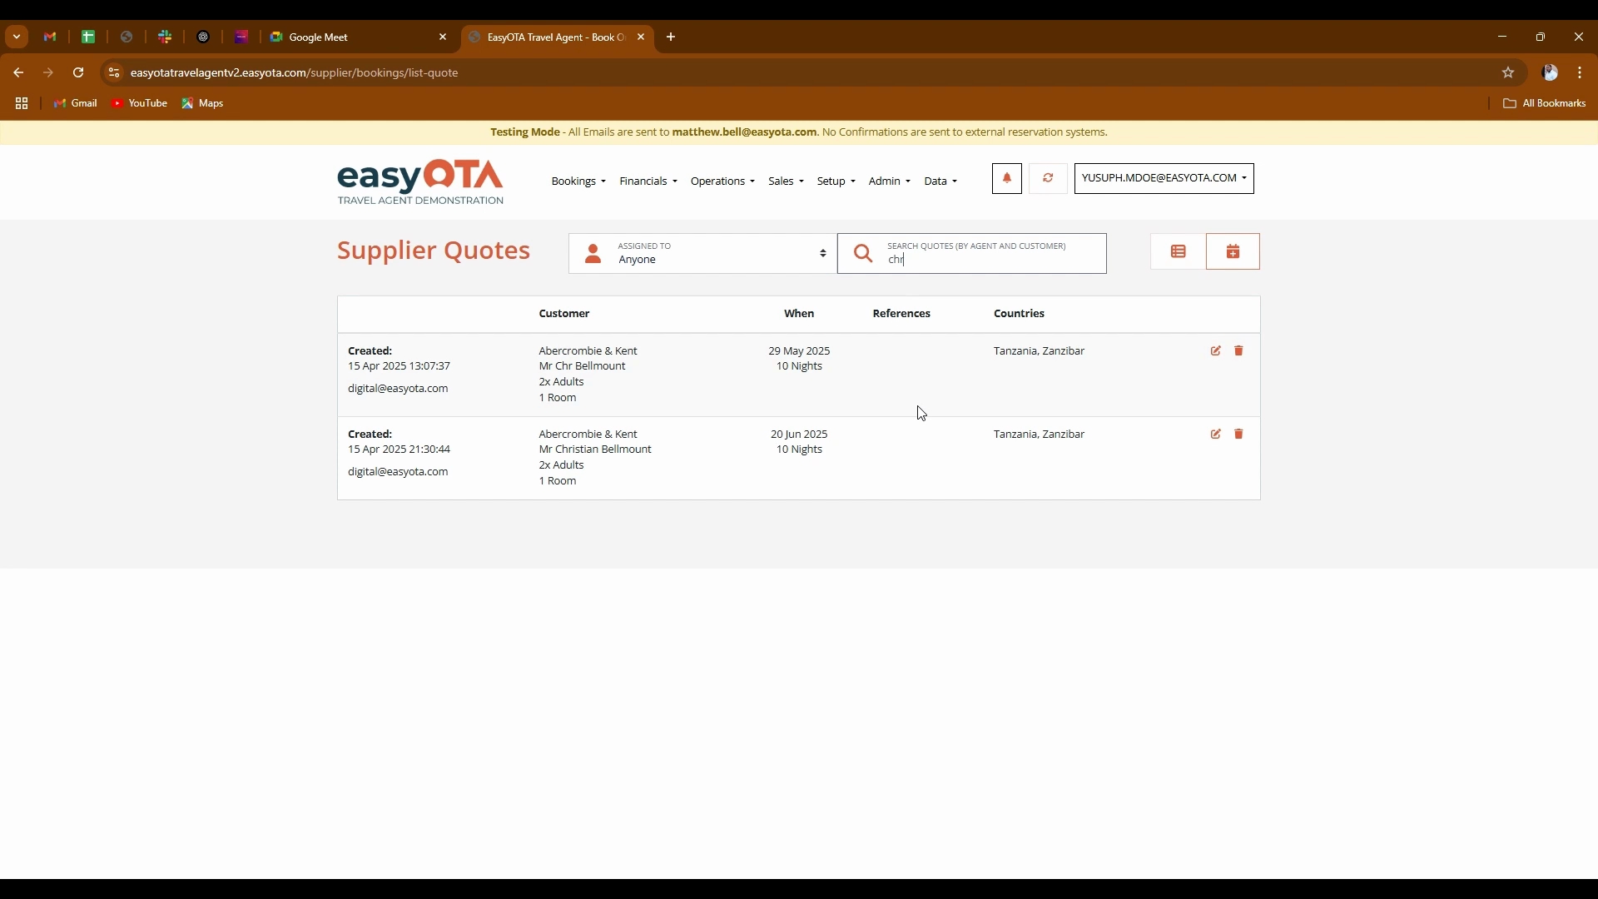The width and height of the screenshot is (1598, 899).
Task: Edit the Mr Chr Bellmount quote
Action: click(x=1216, y=351)
